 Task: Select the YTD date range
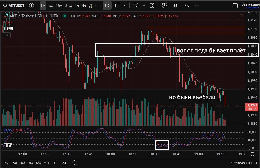(x=47, y=163)
